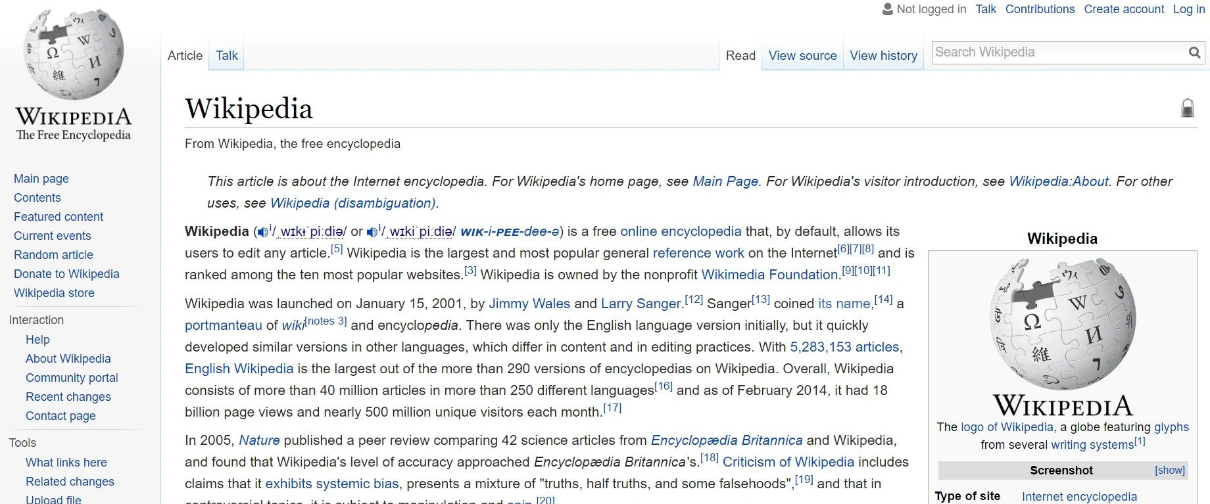Select the Read tab
This screenshot has height=504, width=1210.
click(x=740, y=56)
